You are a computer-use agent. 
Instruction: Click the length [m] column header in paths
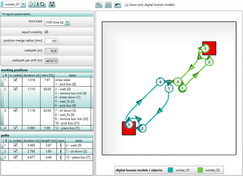49,141
